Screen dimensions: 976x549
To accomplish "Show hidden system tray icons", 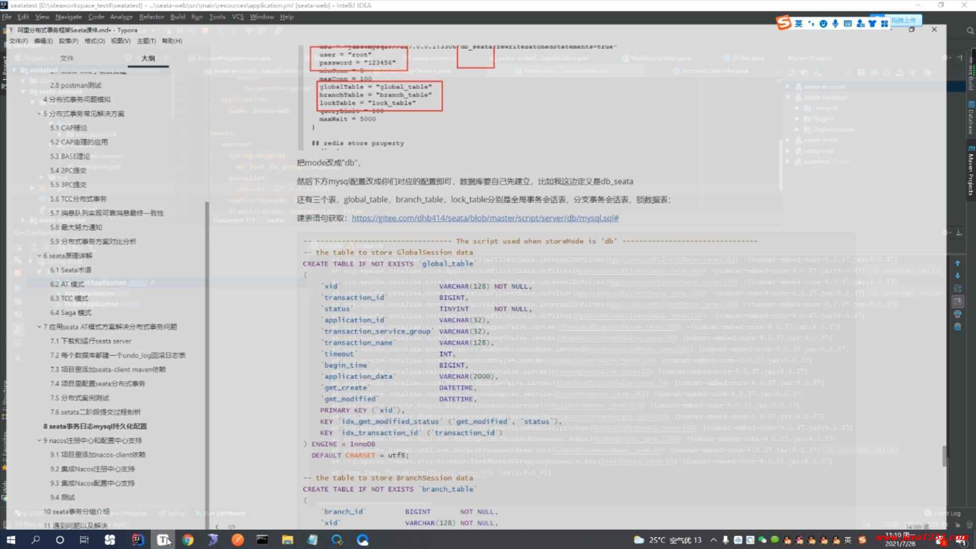I will [714, 540].
